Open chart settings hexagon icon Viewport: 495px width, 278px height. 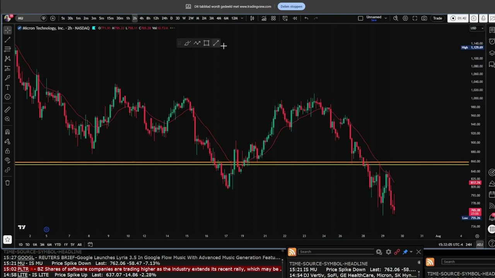click(x=405, y=18)
